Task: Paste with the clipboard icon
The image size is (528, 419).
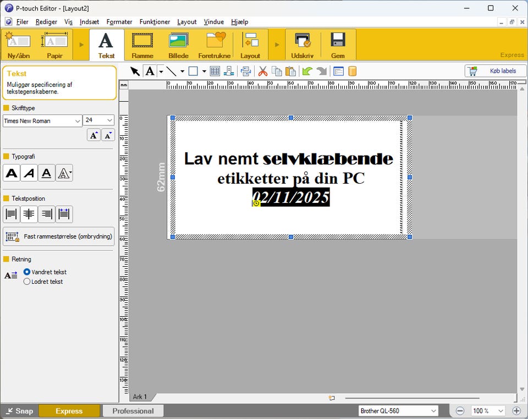Action: (290, 71)
